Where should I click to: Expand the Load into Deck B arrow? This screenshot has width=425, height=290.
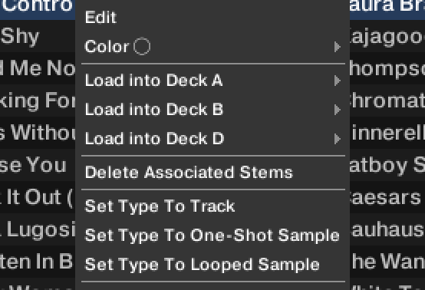pyautogui.click(x=338, y=110)
